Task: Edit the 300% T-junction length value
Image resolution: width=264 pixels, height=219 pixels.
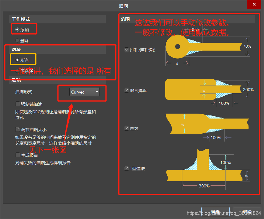Action: point(204,186)
